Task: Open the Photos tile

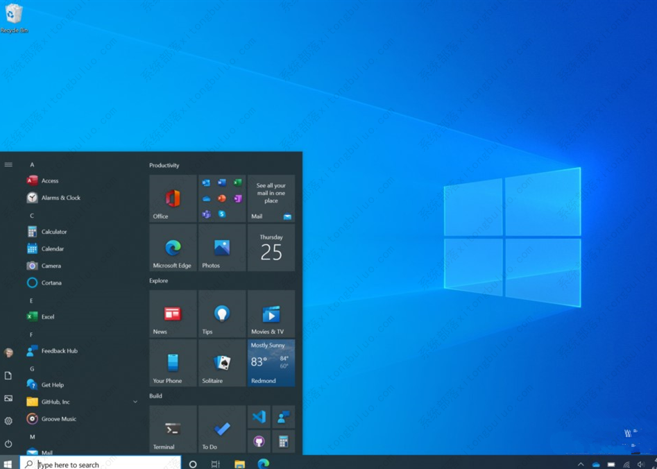Action: [221, 248]
